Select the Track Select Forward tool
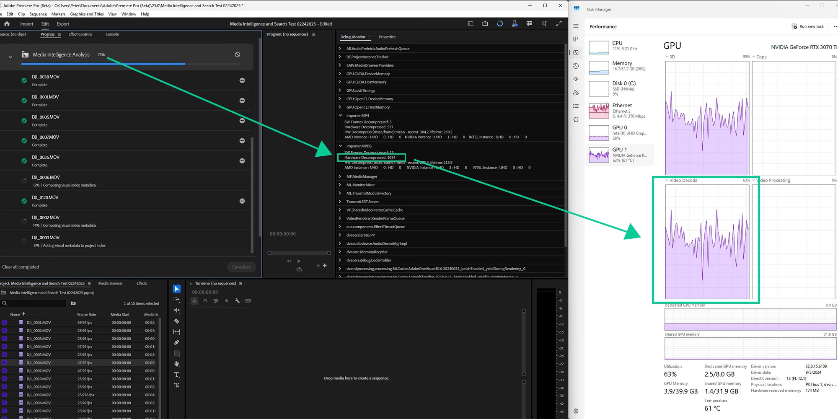The height and width of the screenshot is (419, 838). pyautogui.click(x=176, y=300)
